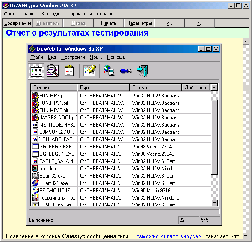Image resolution: width=252 pixels, height=242 pixels.
Task: Click the document icon beside ME_NUDE.MP3
Action: pos(35,124)
